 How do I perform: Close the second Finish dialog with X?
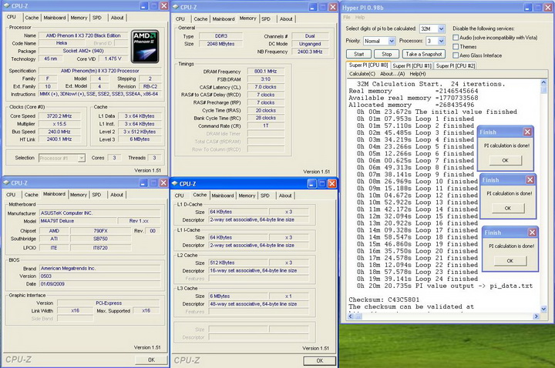pos(530,179)
